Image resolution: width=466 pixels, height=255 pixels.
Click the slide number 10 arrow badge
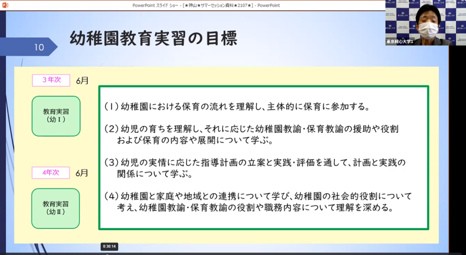pyautogui.click(x=38, y=47)
